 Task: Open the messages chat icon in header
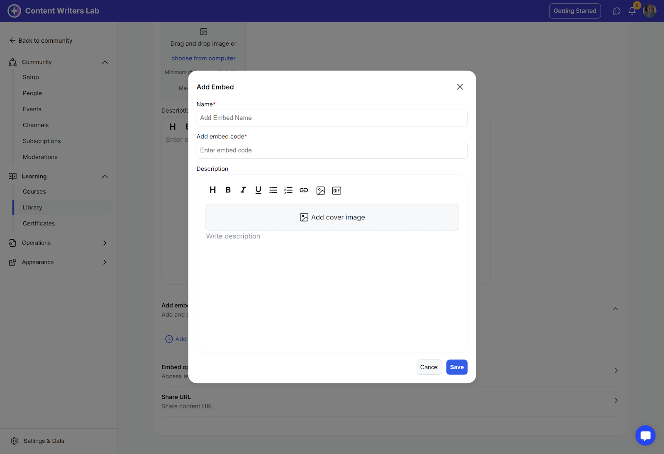617,11
